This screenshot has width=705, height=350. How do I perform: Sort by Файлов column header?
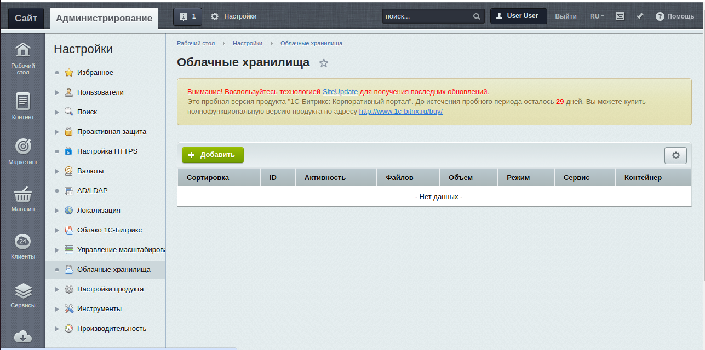(x=408, y=178)
